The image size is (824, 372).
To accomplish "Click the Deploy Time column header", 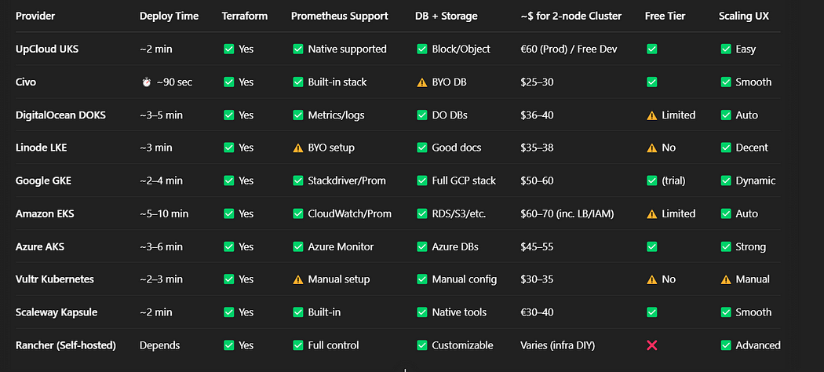I will [170, 16].
